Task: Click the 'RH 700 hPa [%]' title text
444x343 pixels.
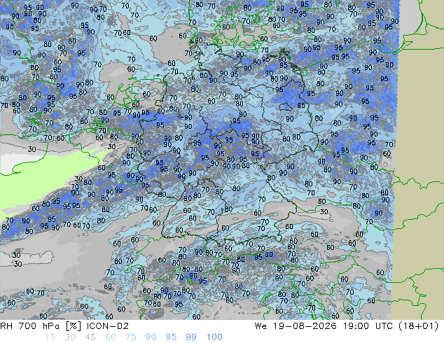Action: pos(41,326)
